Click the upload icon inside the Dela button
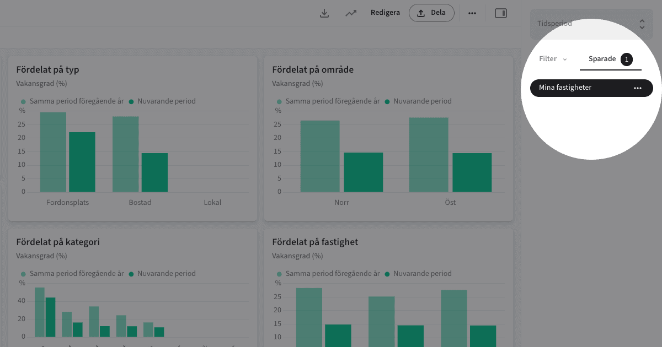 421,13
